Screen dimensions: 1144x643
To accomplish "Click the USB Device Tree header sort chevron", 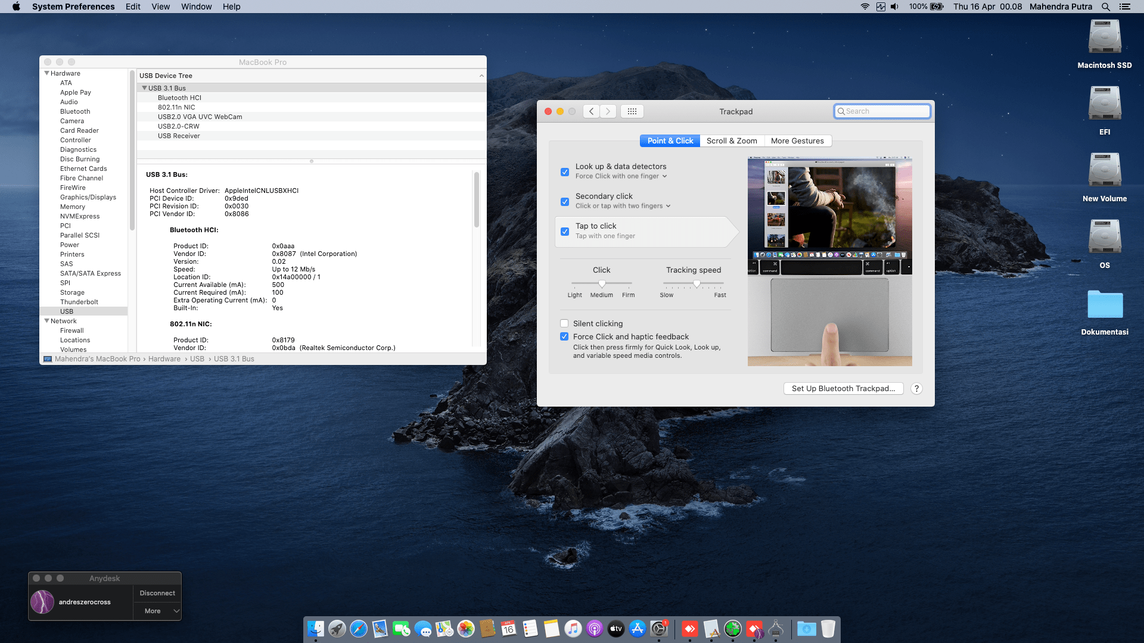I will (481, 76).
